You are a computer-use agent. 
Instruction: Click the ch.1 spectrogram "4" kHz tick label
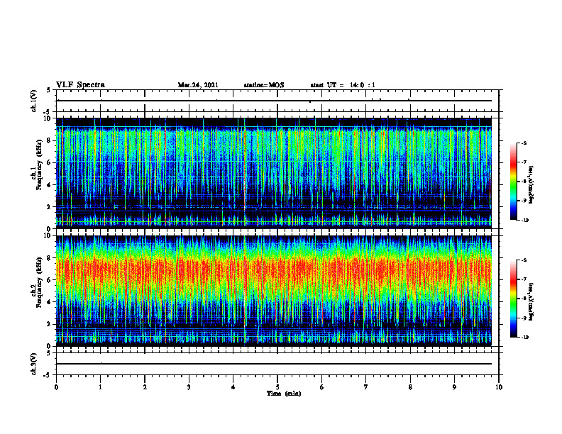(49, 185)
